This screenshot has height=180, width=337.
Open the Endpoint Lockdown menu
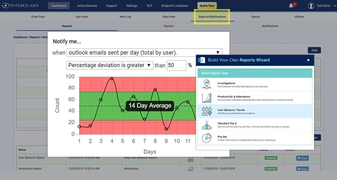point(175,6)
